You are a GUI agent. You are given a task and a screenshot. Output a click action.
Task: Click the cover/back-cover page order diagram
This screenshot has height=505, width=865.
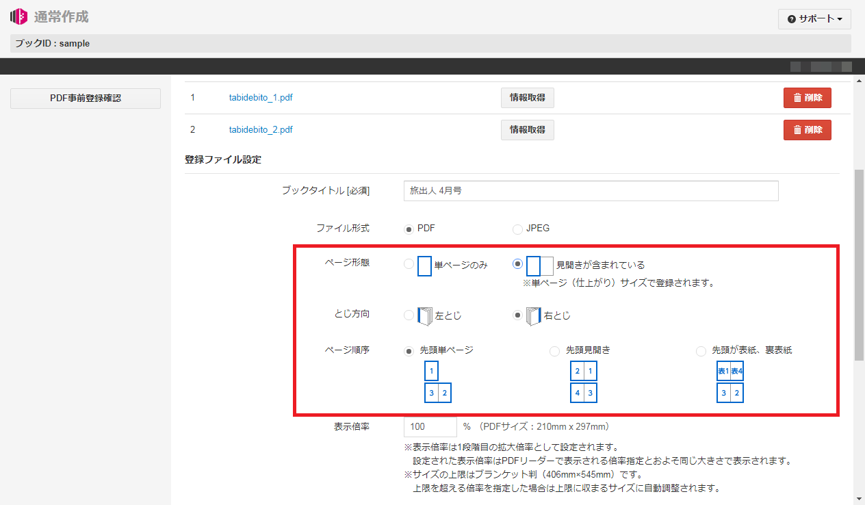point(730,383)
